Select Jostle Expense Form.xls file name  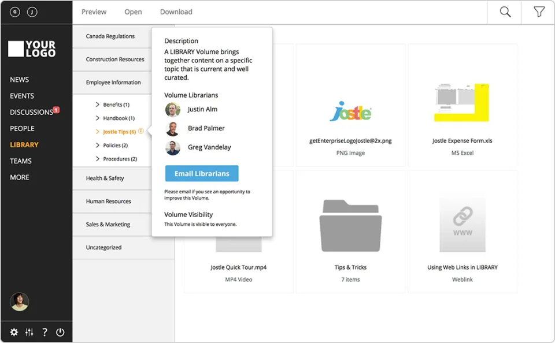[x=462, y=141]
